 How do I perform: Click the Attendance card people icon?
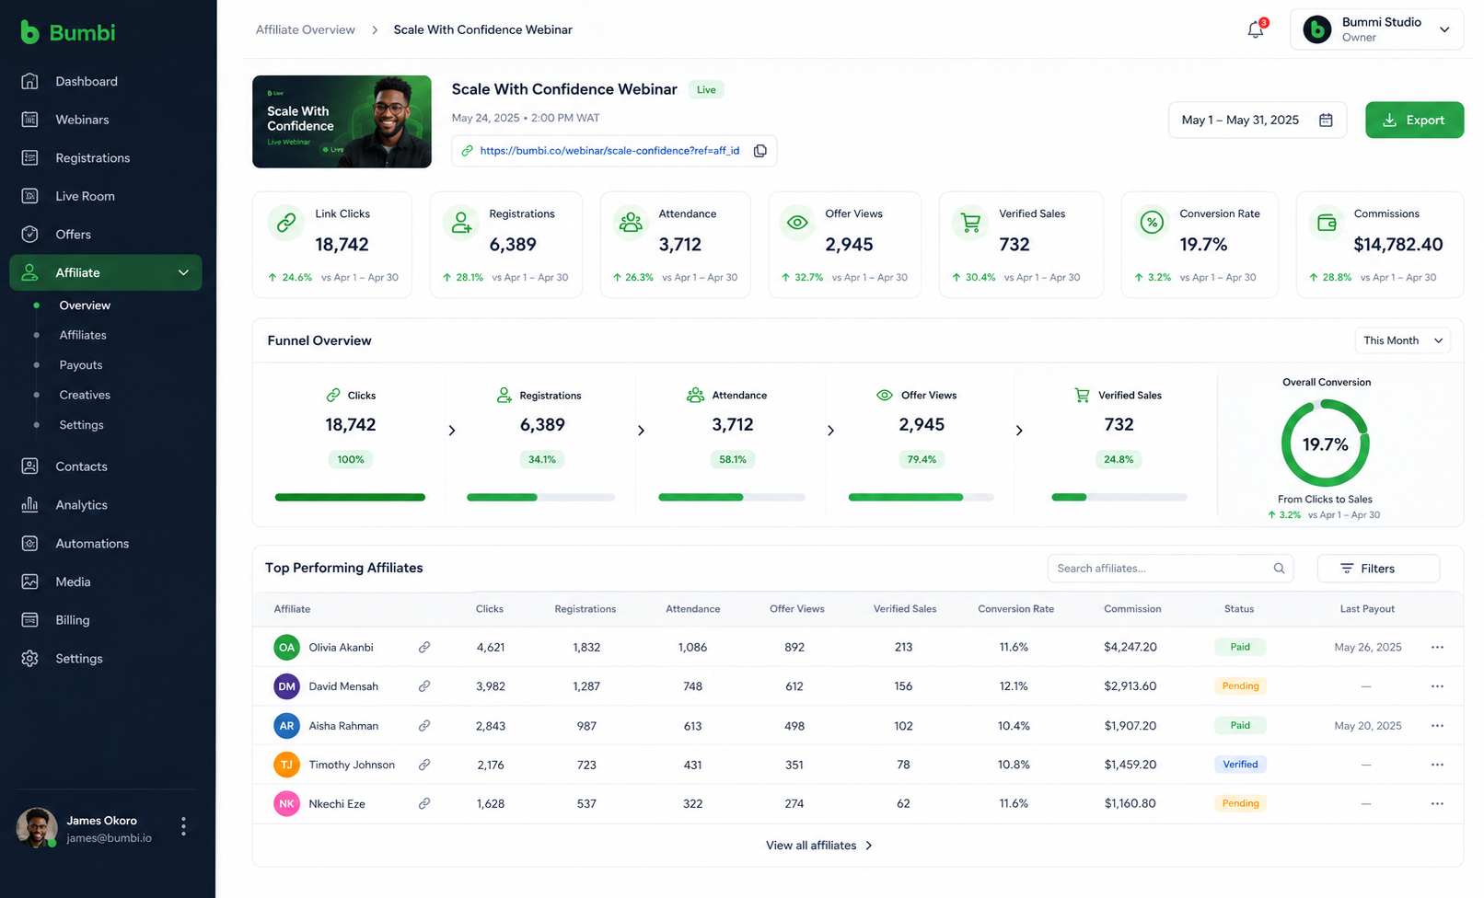click(x=632, y=223)
